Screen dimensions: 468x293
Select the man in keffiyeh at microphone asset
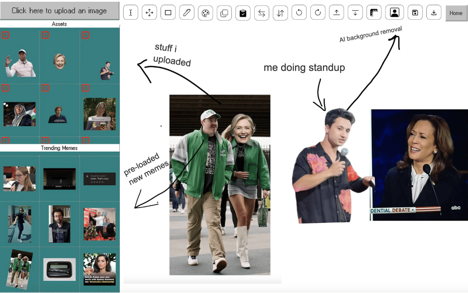click(19, 114)
